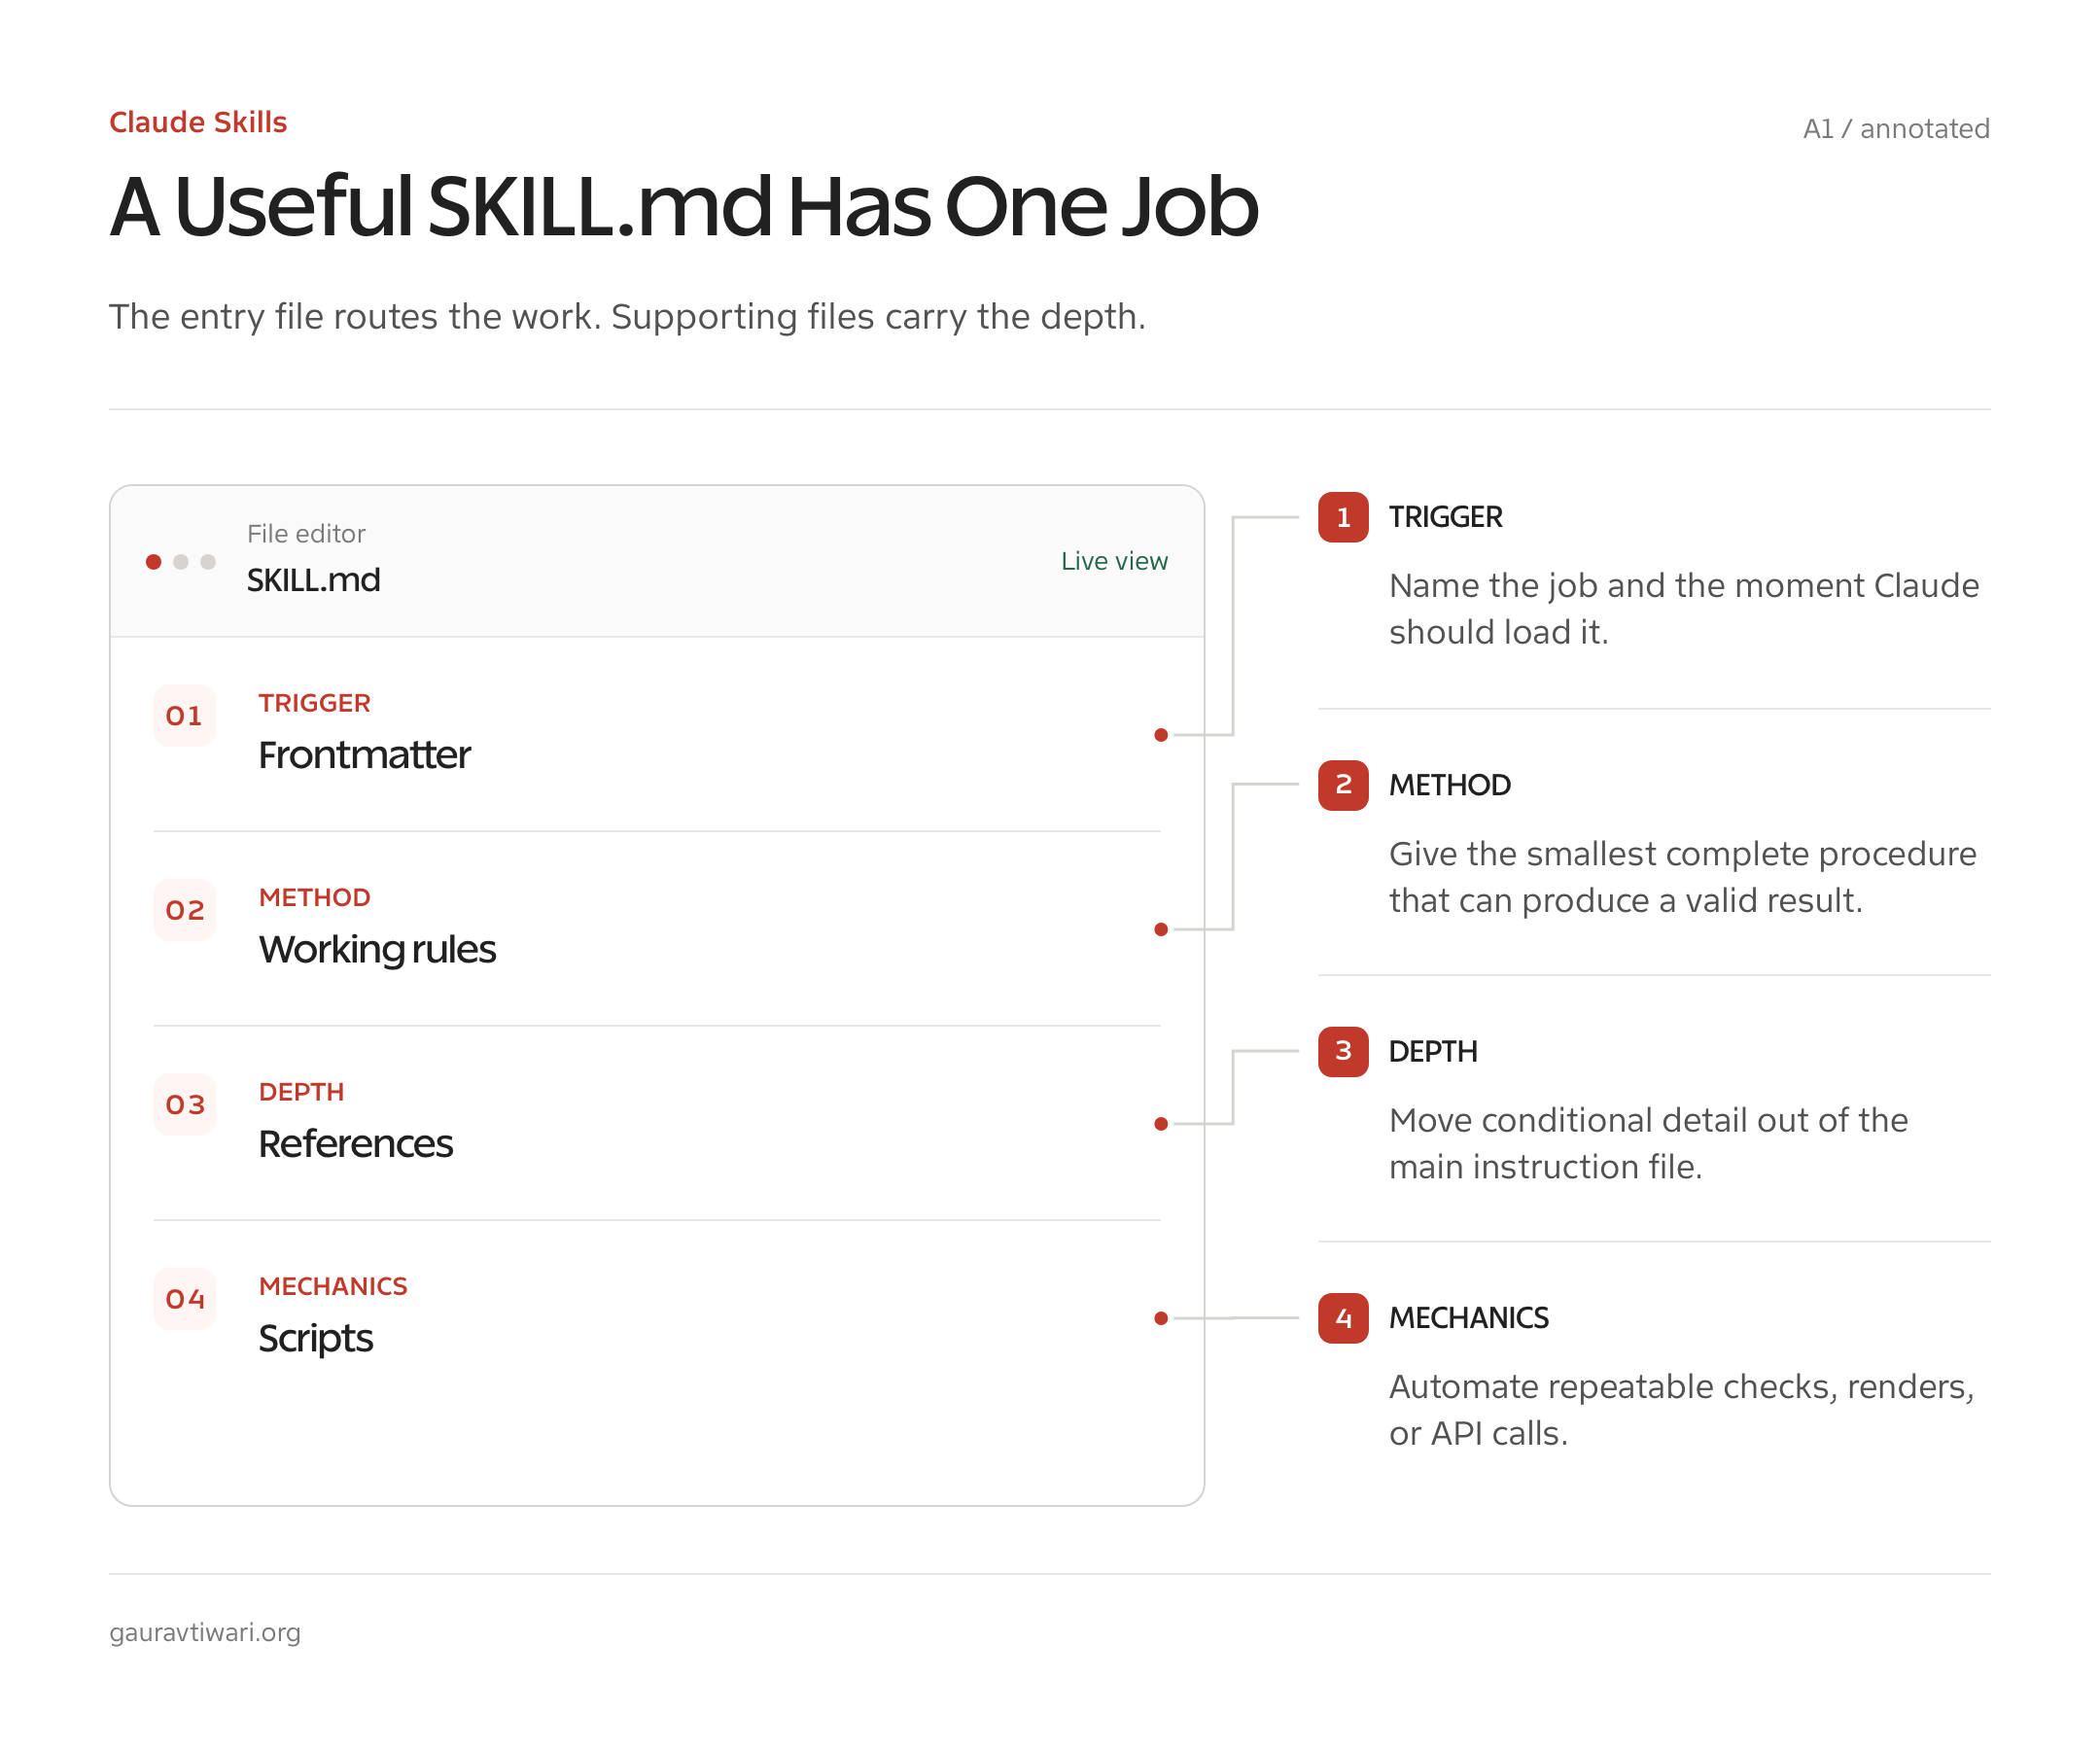
Task: Click the red badge 3 next to DEPTH
Action: [x=1343, y=1051]
